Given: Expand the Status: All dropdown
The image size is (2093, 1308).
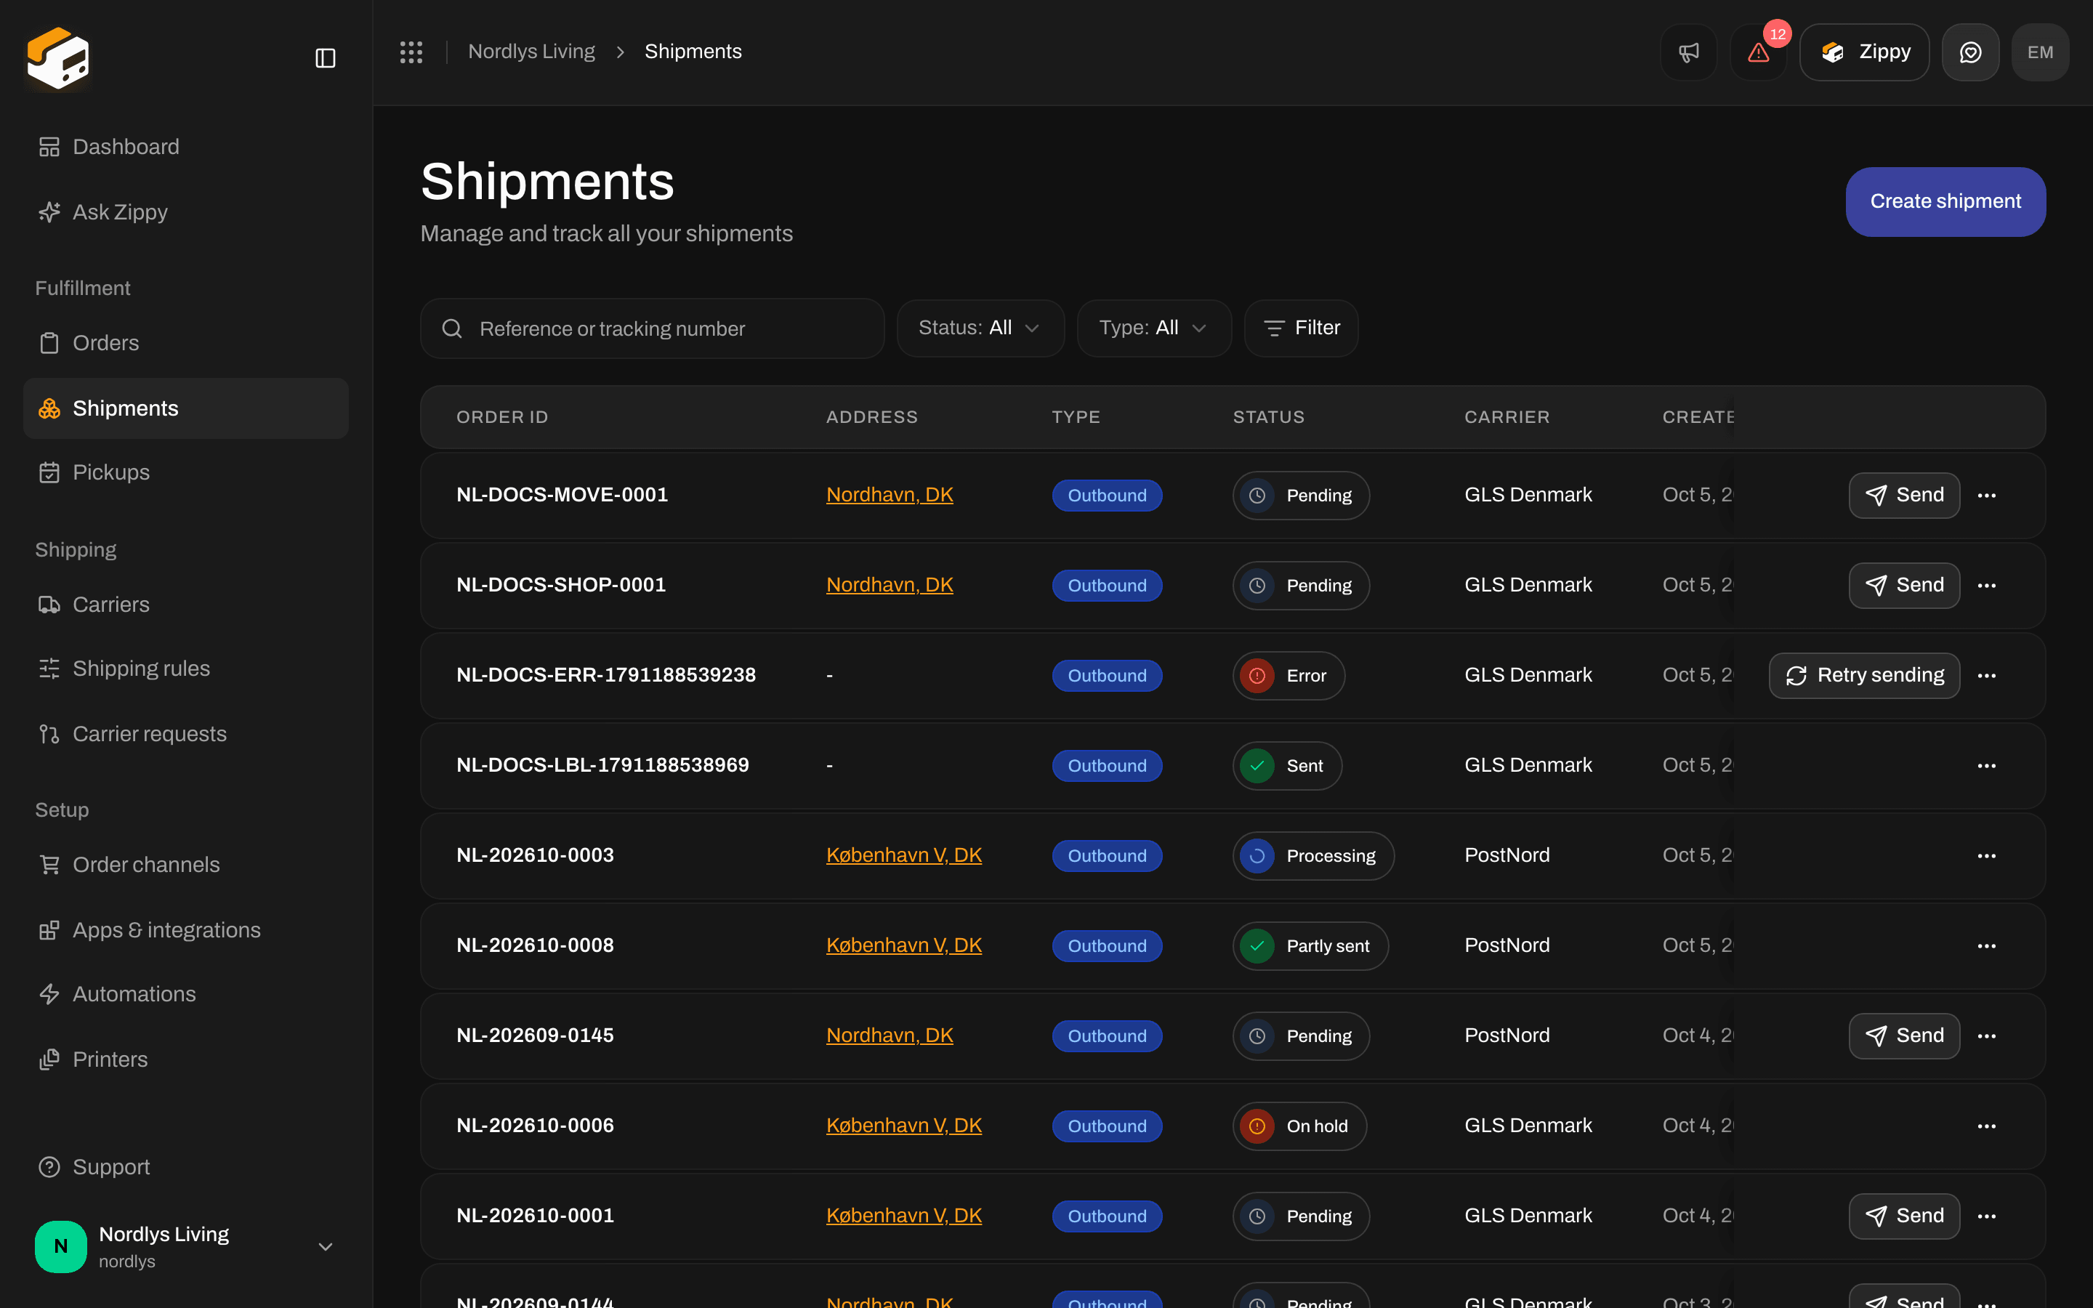Looking at the screenshot, I should point(980,328).
